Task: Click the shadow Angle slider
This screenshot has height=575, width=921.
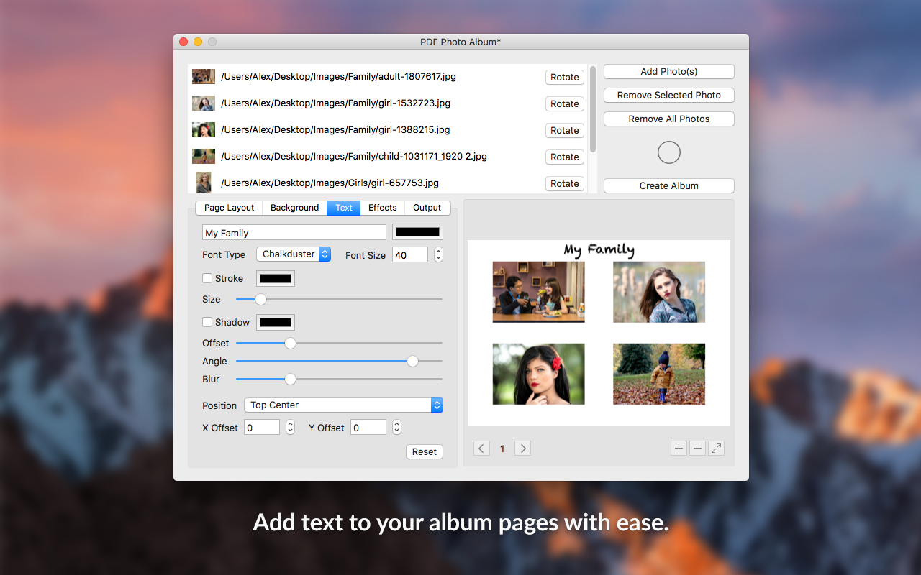Action: [x=339, y=361]
